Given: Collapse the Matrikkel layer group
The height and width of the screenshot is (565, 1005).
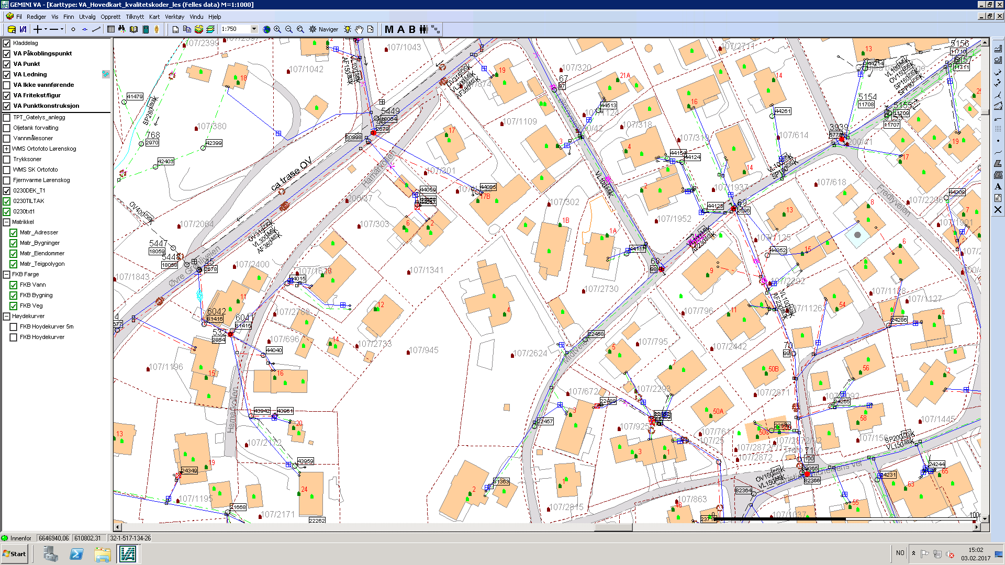Looking at the screenshot, I should click(x=6, y=222).
